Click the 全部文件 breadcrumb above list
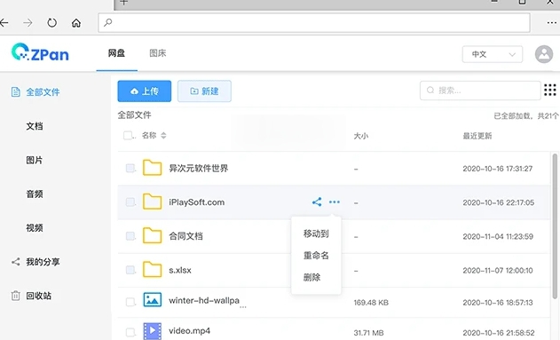The height and width of the screenshot is (340, 560). click(x=134, y=115)
